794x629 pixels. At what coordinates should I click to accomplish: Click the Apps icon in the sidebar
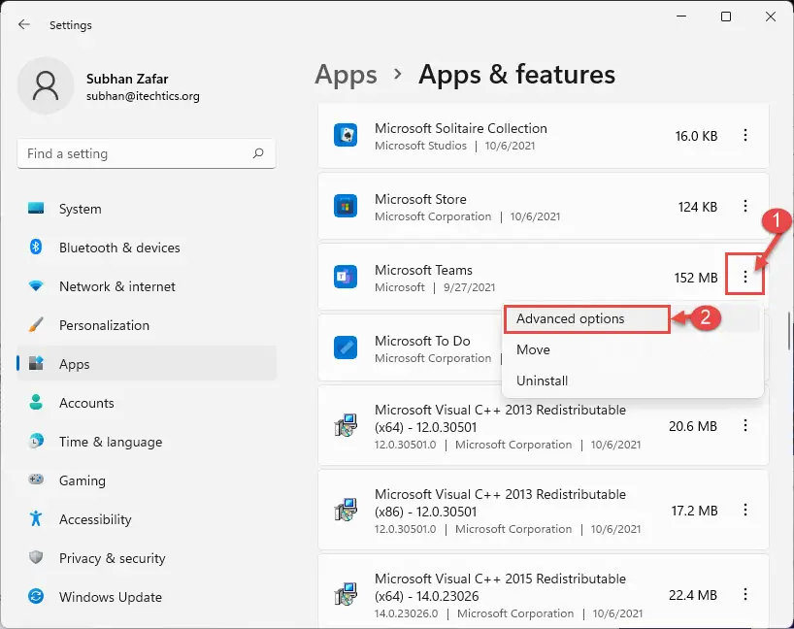tap(36, 363)
